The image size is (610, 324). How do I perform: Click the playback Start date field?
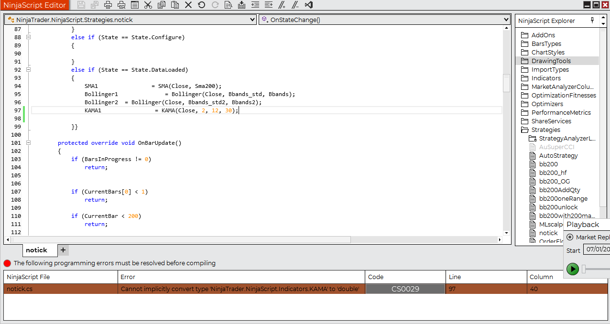point(596,249)
